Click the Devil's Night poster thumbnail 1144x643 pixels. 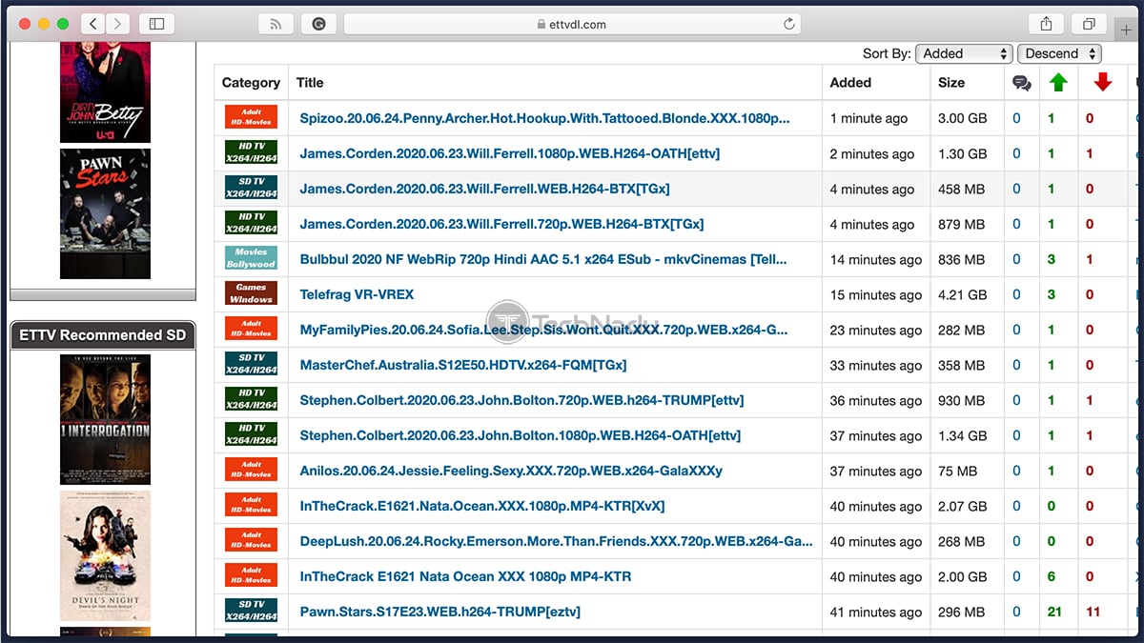105,555
